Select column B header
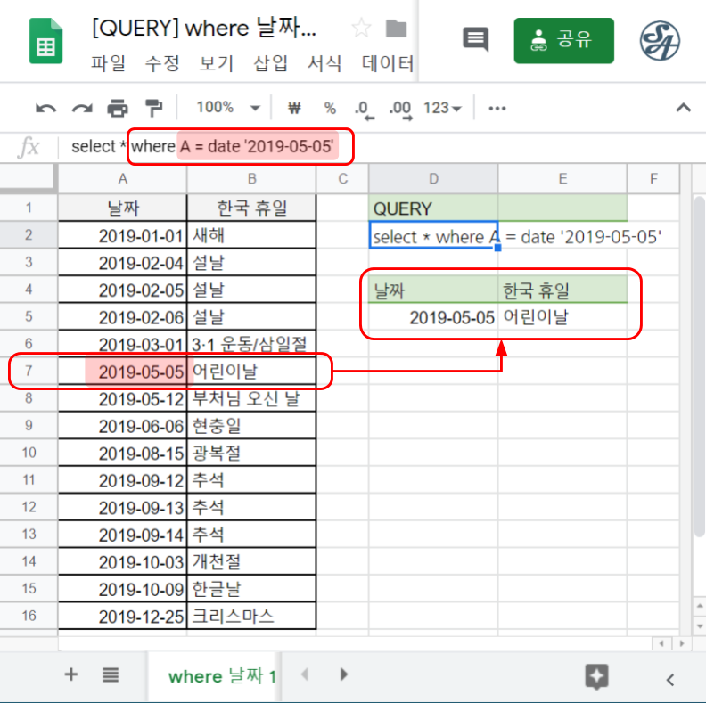Viewport: 706px width, 703px height. pos(251,179)
